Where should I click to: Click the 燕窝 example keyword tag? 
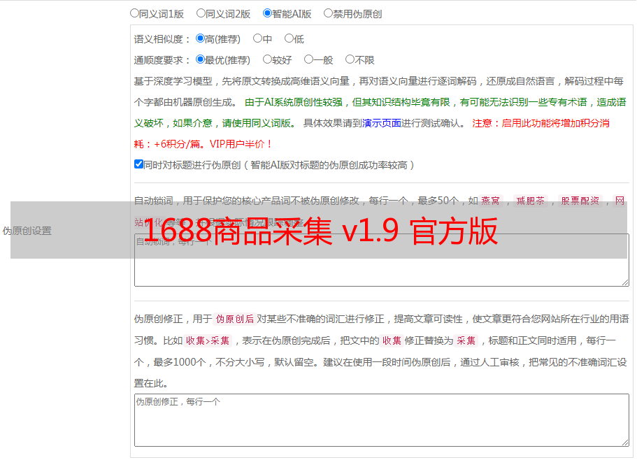point(491,201)
